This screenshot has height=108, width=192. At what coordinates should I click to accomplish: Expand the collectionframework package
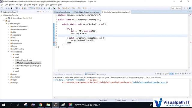point(9,27)
